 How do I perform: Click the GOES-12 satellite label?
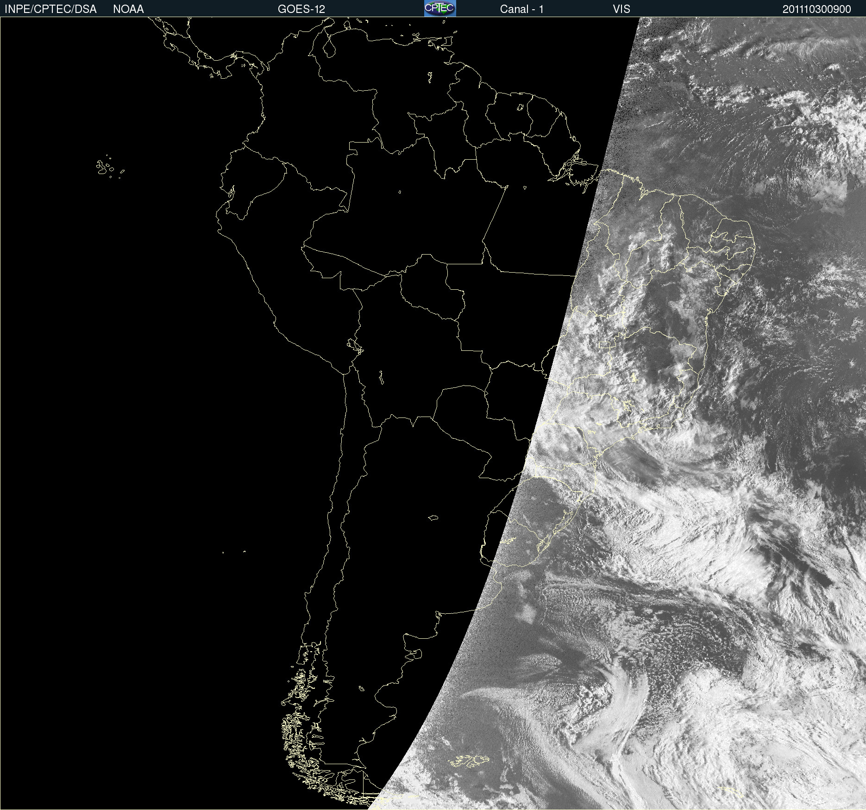coord(301,9)
